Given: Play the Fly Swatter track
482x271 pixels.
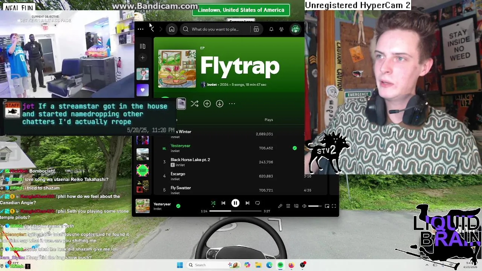Looking at the screenshot, I should tap(181, 188).
